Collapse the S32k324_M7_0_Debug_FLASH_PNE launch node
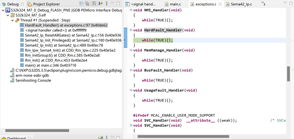 coord(3,10)
